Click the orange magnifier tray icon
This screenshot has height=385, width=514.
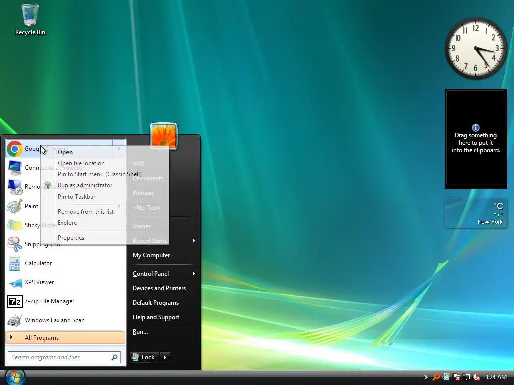tap(436, 377)
